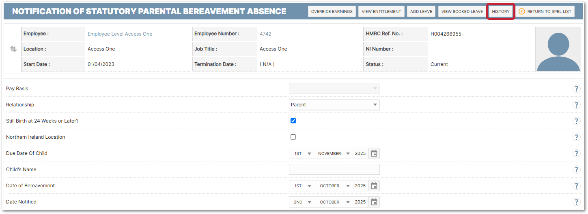The height and width of the screenshot is (214, 588).
Task: Click the History button
Action: pos(500,11)
